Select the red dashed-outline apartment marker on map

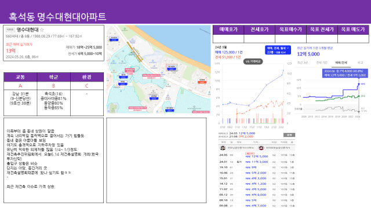(172, 68)
